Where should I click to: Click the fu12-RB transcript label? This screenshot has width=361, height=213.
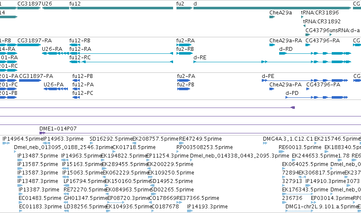coord(80,41)
